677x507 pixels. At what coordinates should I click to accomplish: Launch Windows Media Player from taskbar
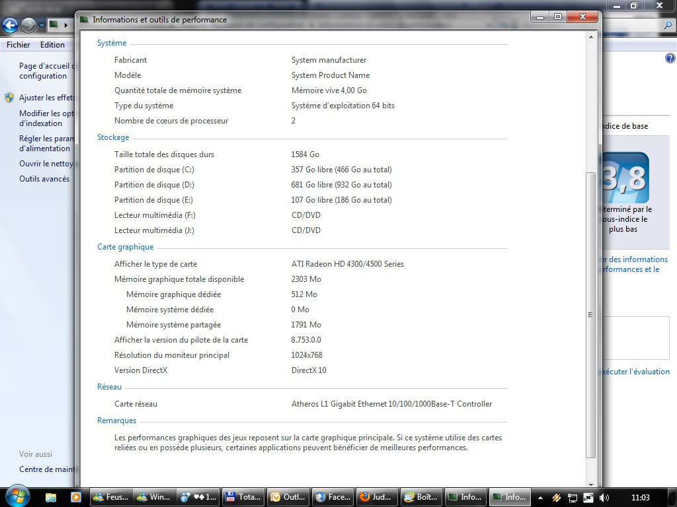coord(75,497)
